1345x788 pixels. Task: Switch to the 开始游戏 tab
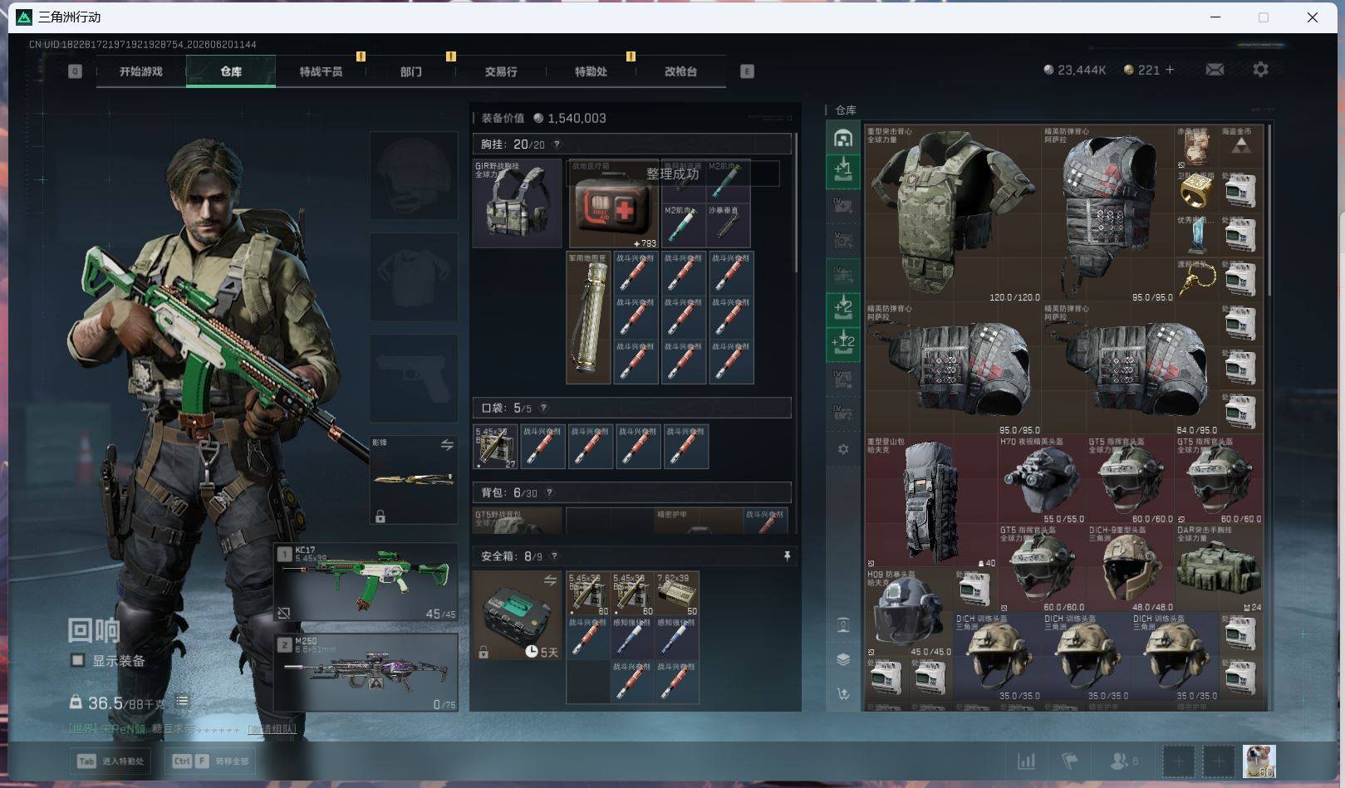(140, 71)
